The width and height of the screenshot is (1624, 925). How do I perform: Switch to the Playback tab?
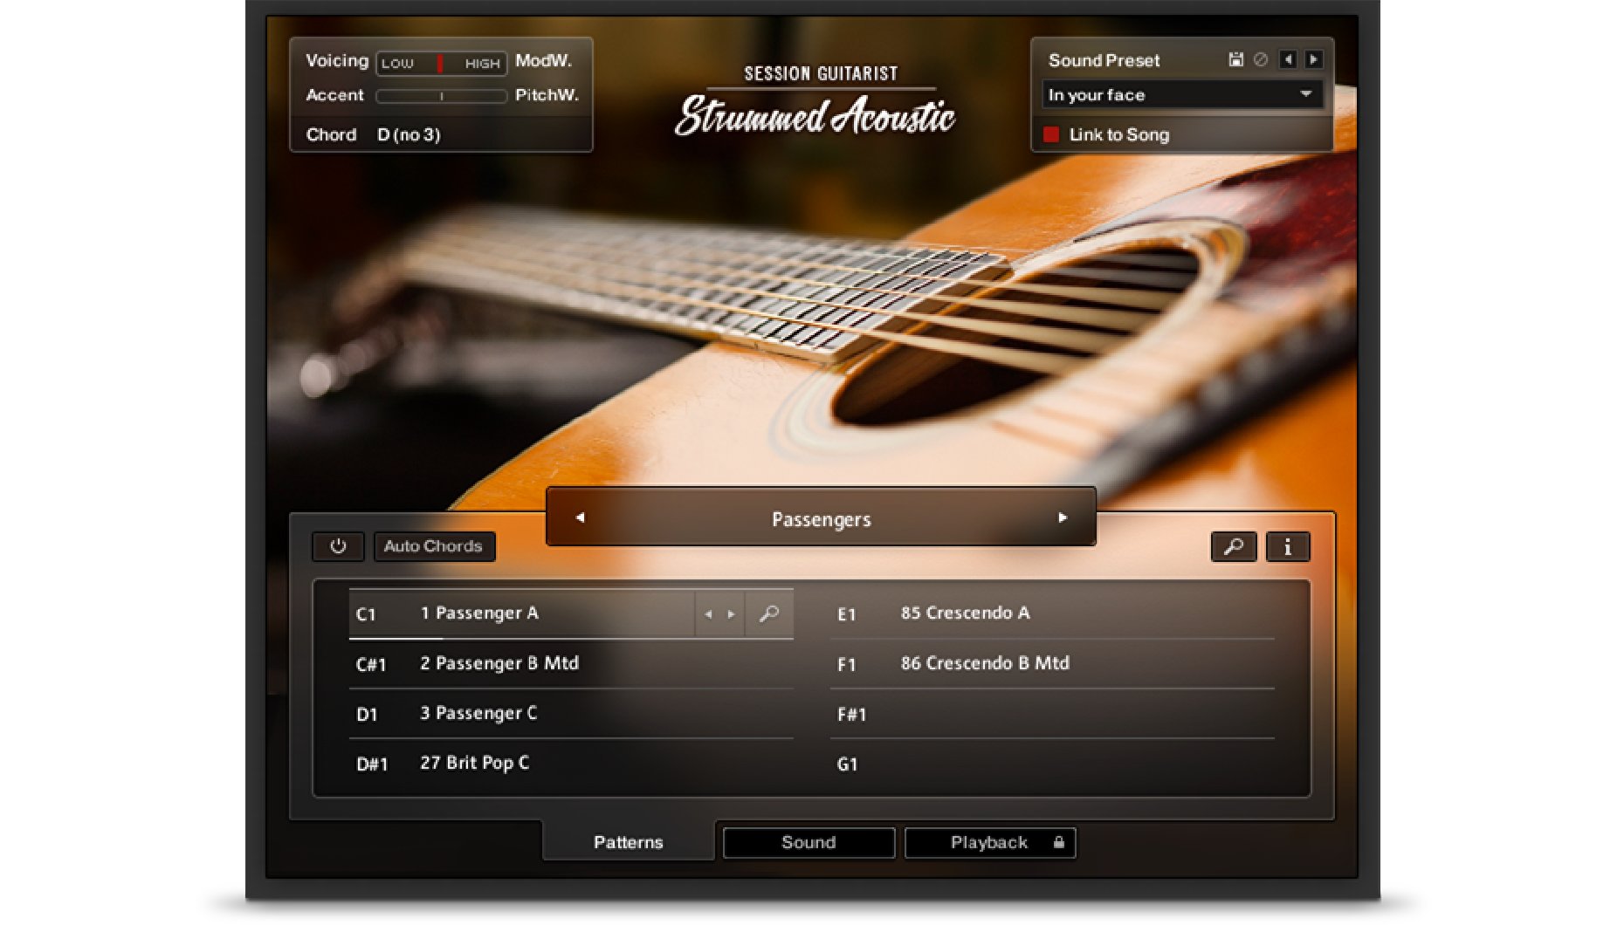(990, 842)
